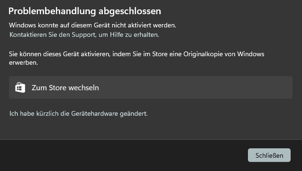Click the word abgeschlossen in the title

[130, 11]
